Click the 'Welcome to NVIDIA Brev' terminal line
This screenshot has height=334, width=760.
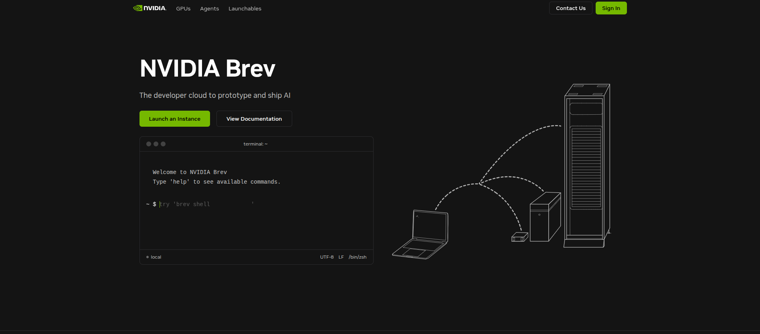click(x=190, y=172)
